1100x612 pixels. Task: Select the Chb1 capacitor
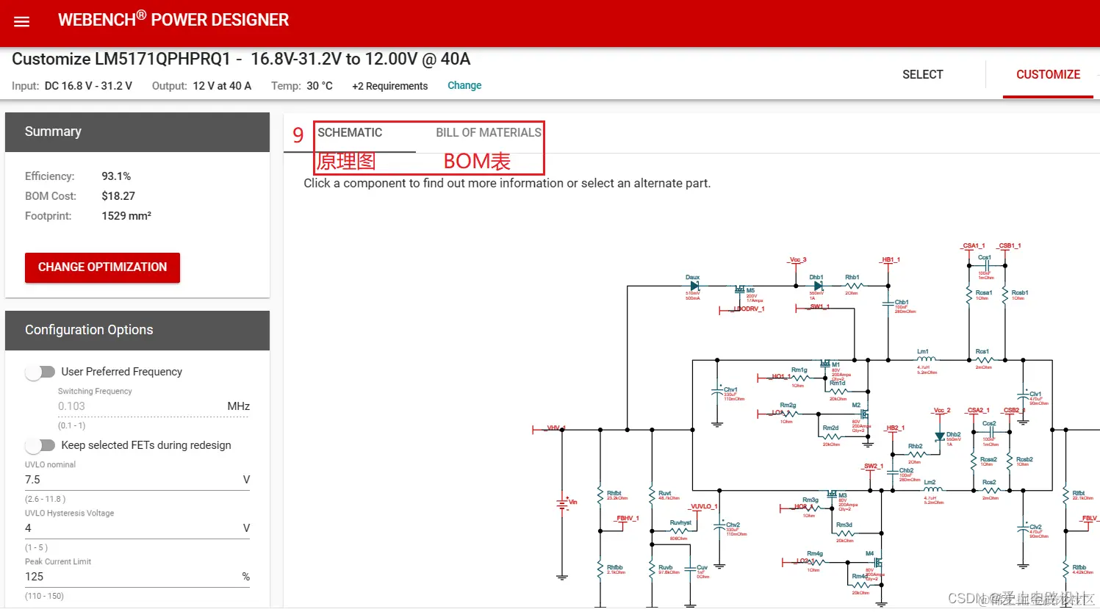pyautogui.click(x=888, y=303)
